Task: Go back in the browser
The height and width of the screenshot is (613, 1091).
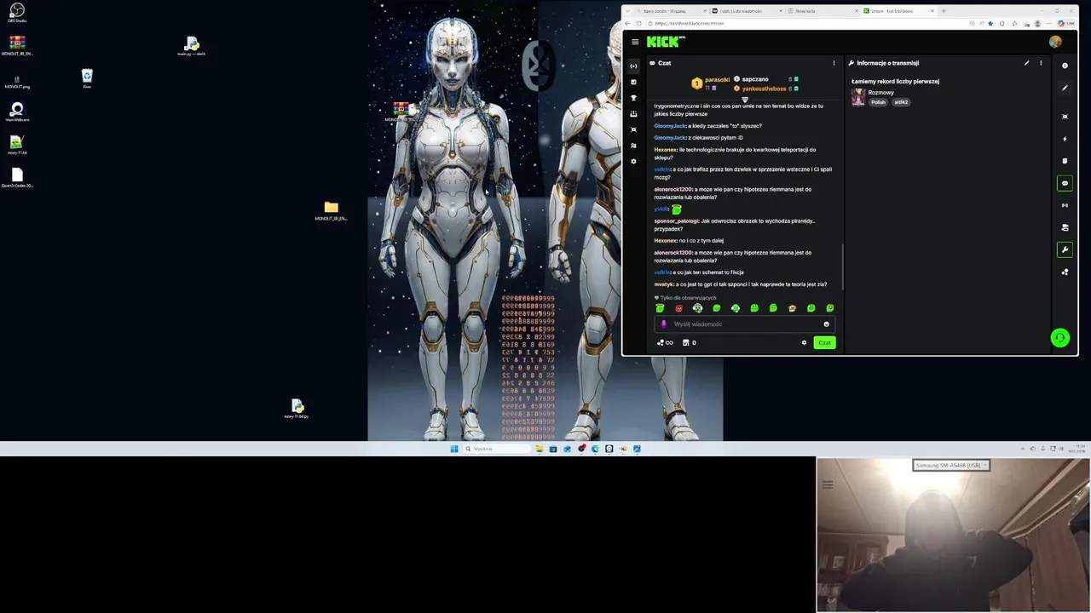Action: click(628, 23)
